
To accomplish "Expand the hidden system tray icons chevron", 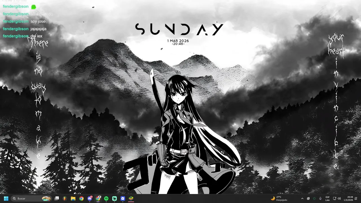I will (302, 198).
